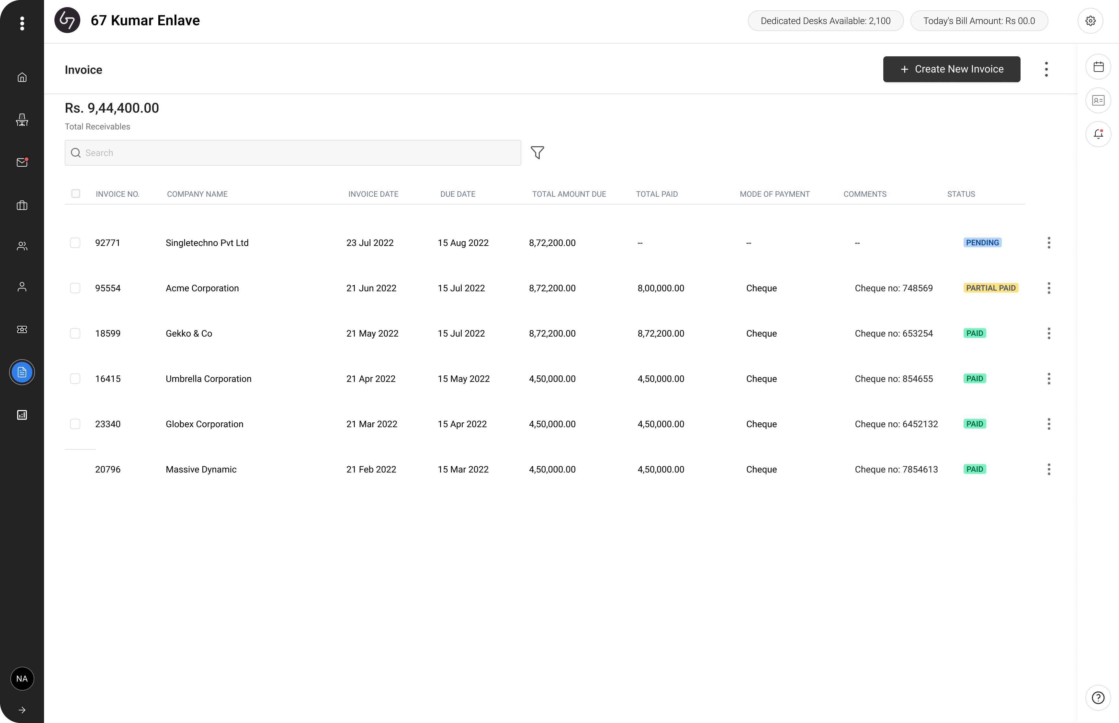Open settings gear in top bar
The height and width of the screenshot is (723, 1119).
tap(1090, 21)
